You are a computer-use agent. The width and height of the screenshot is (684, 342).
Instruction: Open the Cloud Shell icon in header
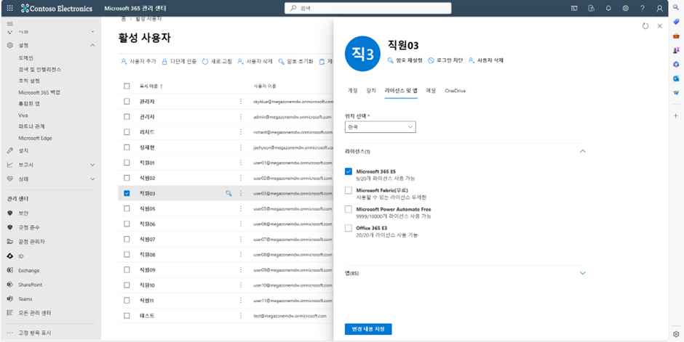point(575,8)
